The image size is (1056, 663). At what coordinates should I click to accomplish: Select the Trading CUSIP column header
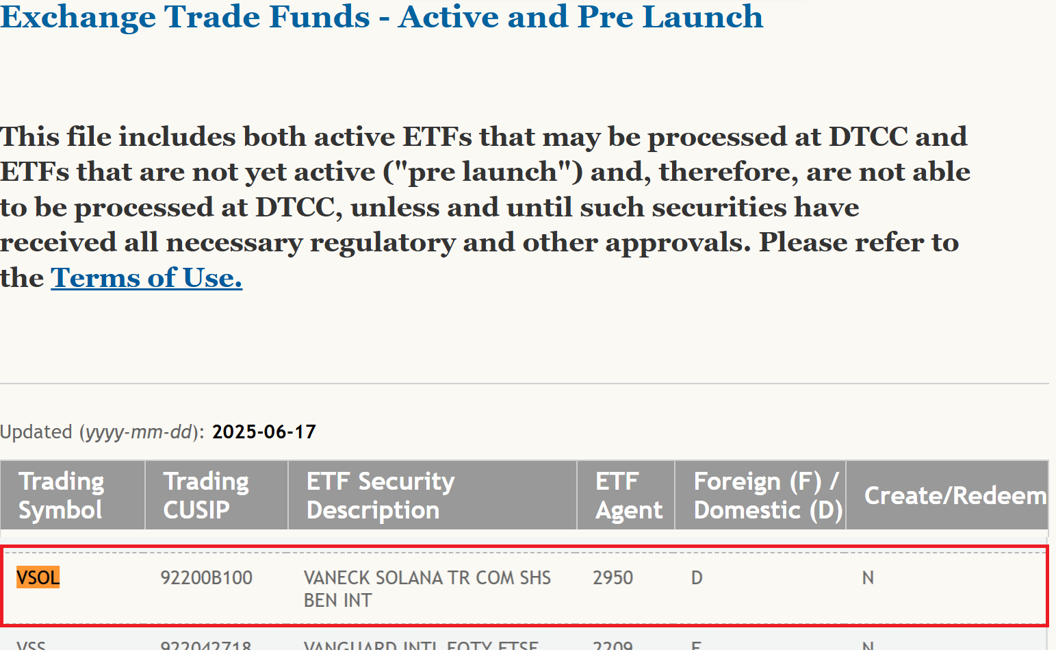[205, 495]
